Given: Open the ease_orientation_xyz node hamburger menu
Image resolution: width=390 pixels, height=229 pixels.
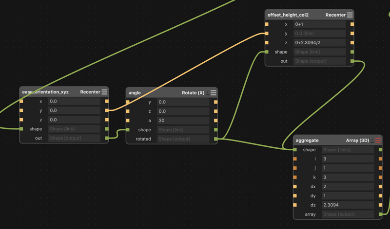Looking at the screenshot, I should (104, 92).
